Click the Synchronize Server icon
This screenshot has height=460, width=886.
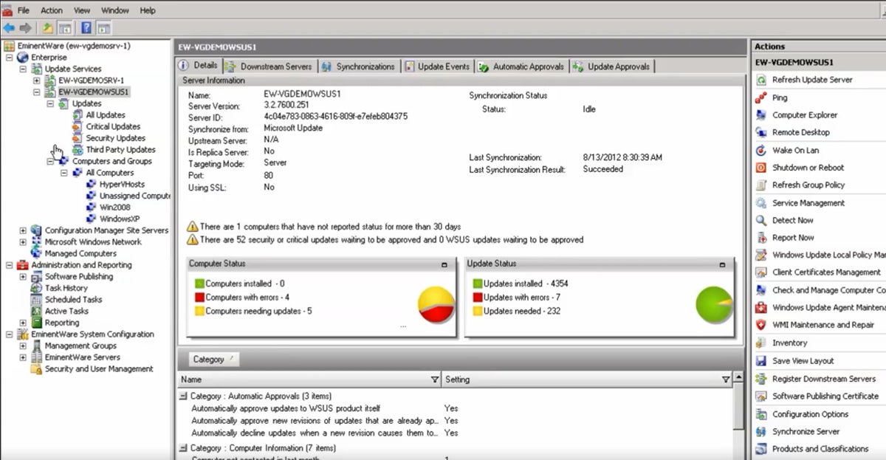point(760,431)
